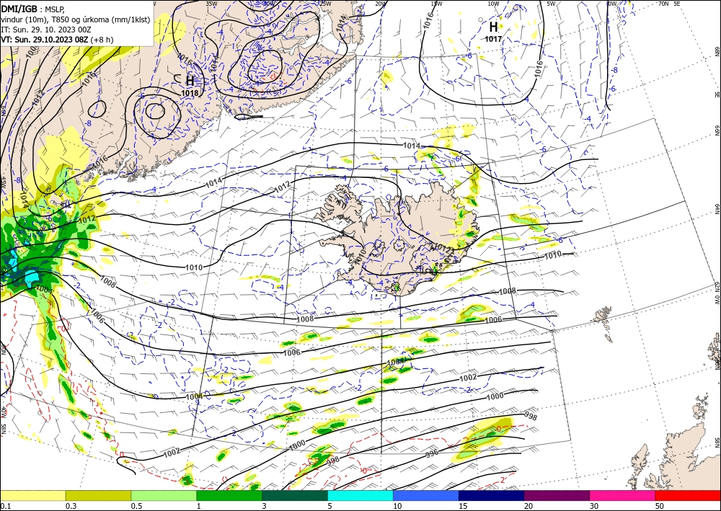
Task: Click the legend value "3"
Action: click(x=264, y=506)
